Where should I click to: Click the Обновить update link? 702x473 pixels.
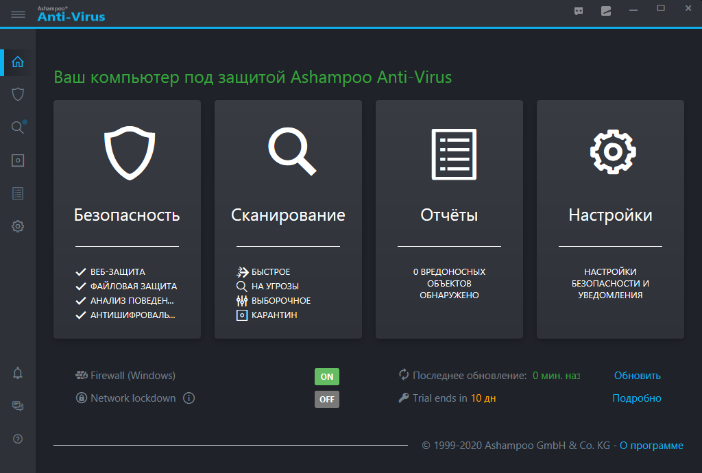pyautogui.click(x=637, y=376)
